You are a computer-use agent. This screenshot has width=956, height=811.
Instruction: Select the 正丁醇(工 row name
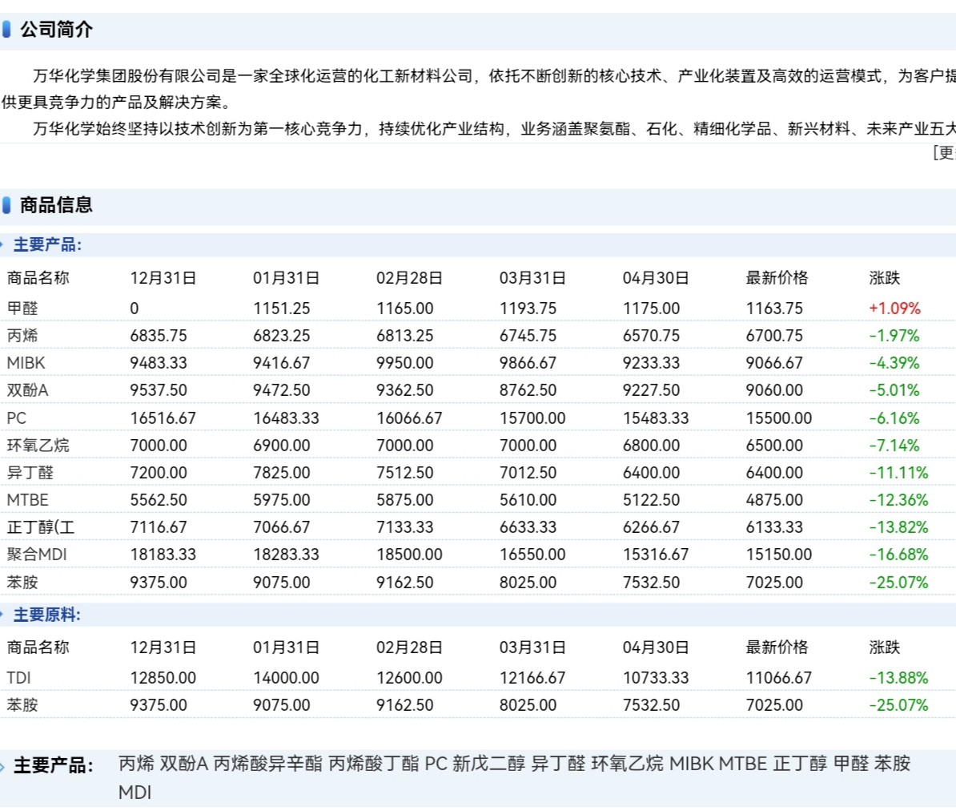[x=41, y=528]
